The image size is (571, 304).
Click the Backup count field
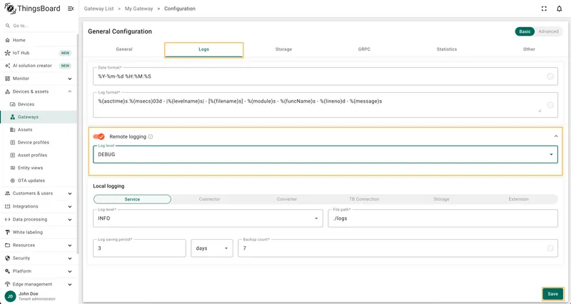[x=398, y=248]
